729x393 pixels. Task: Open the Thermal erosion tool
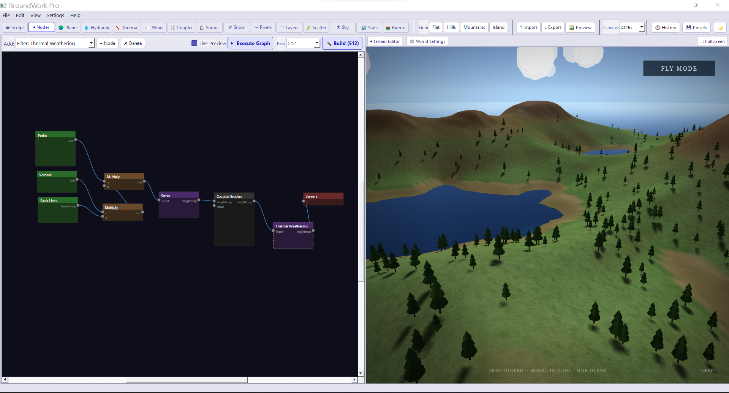tap(126, 27)
